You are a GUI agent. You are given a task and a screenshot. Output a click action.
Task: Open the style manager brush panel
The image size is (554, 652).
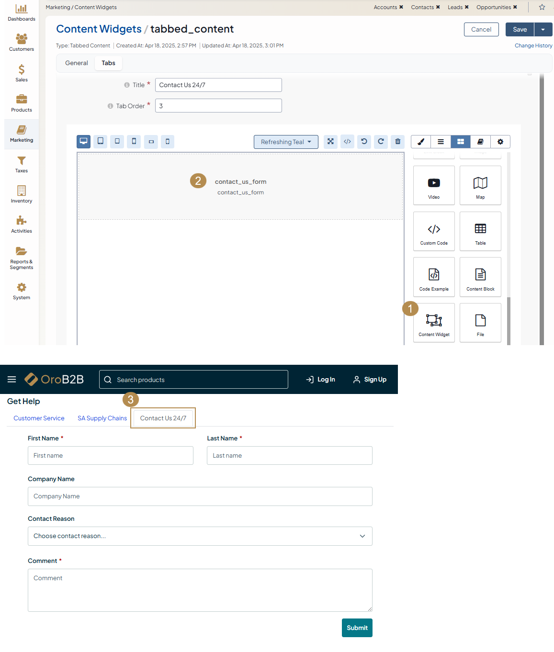point(421,142)
